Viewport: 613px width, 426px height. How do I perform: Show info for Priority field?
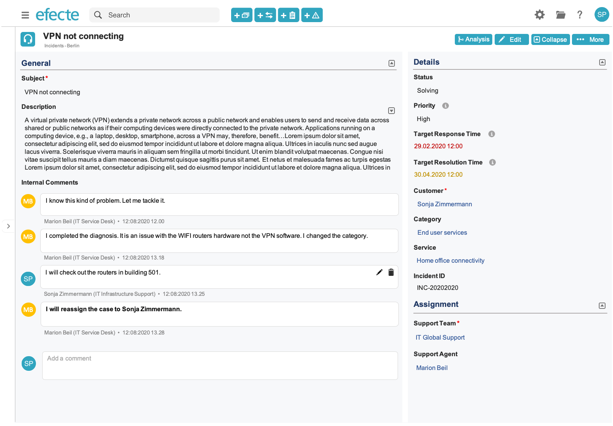[445, 106]
